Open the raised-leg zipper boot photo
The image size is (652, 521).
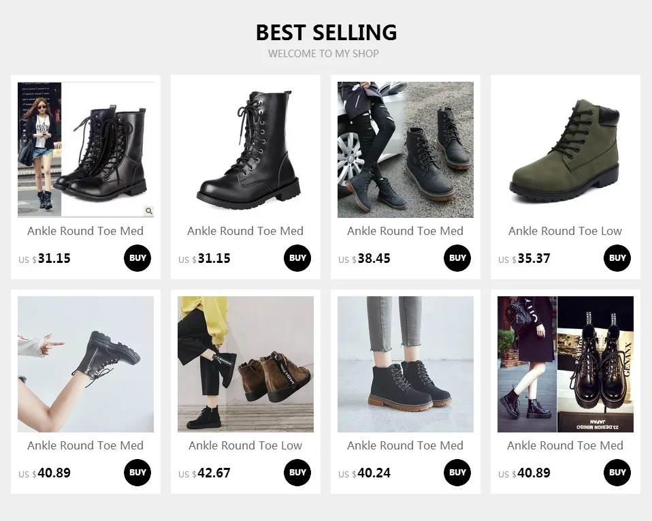[x=86, y=364]
